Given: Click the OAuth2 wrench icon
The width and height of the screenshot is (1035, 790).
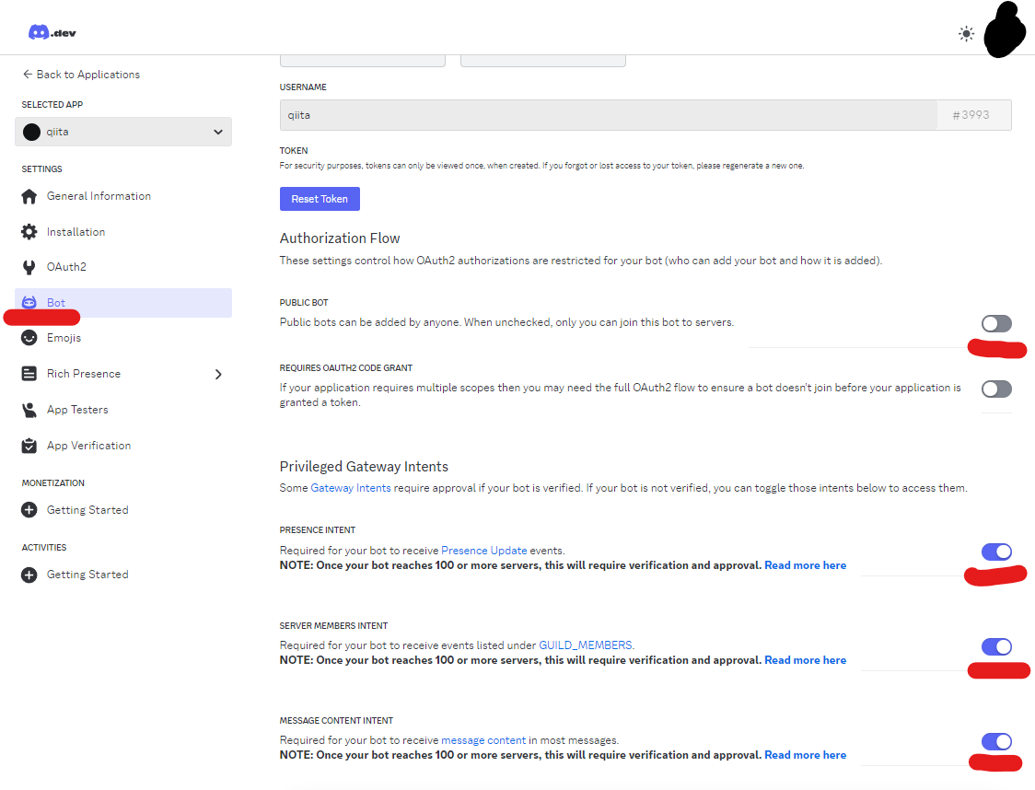Looking at the screenshot, I should pos(29,267).
